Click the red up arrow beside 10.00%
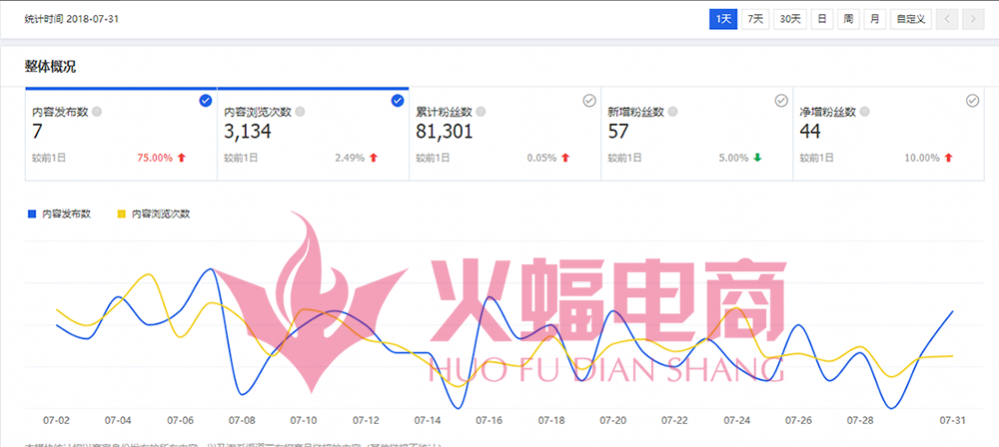Viewport: 999px width, 447px height. [948, 158]
